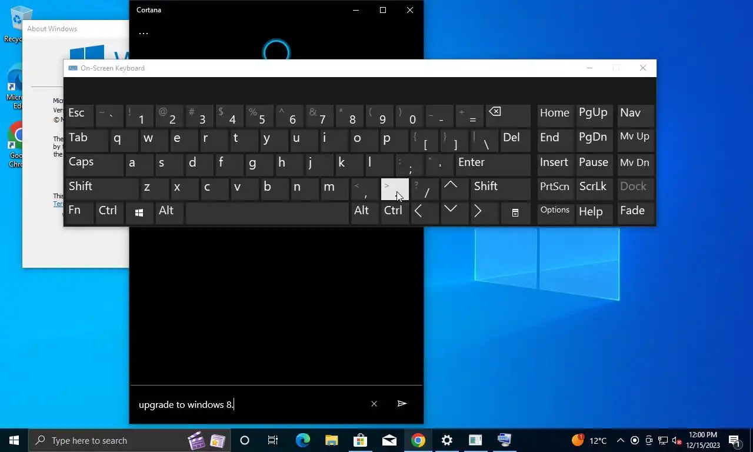The height and width of the screenshot is (452, 753).
Task: Tap the Home key
Action: pyautogui.click(x=555, y=116)
